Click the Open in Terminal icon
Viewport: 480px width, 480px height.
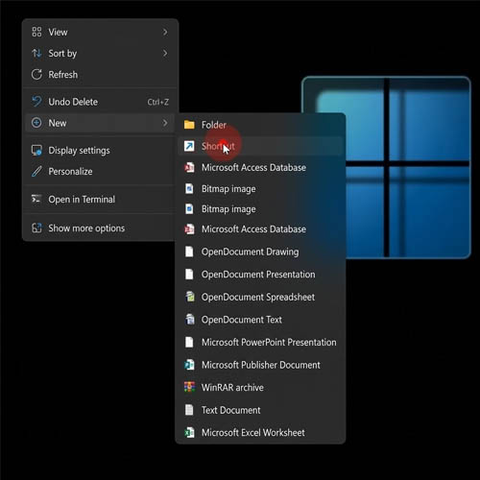[36, 199]
